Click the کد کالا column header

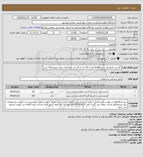[x=123, y=87]
